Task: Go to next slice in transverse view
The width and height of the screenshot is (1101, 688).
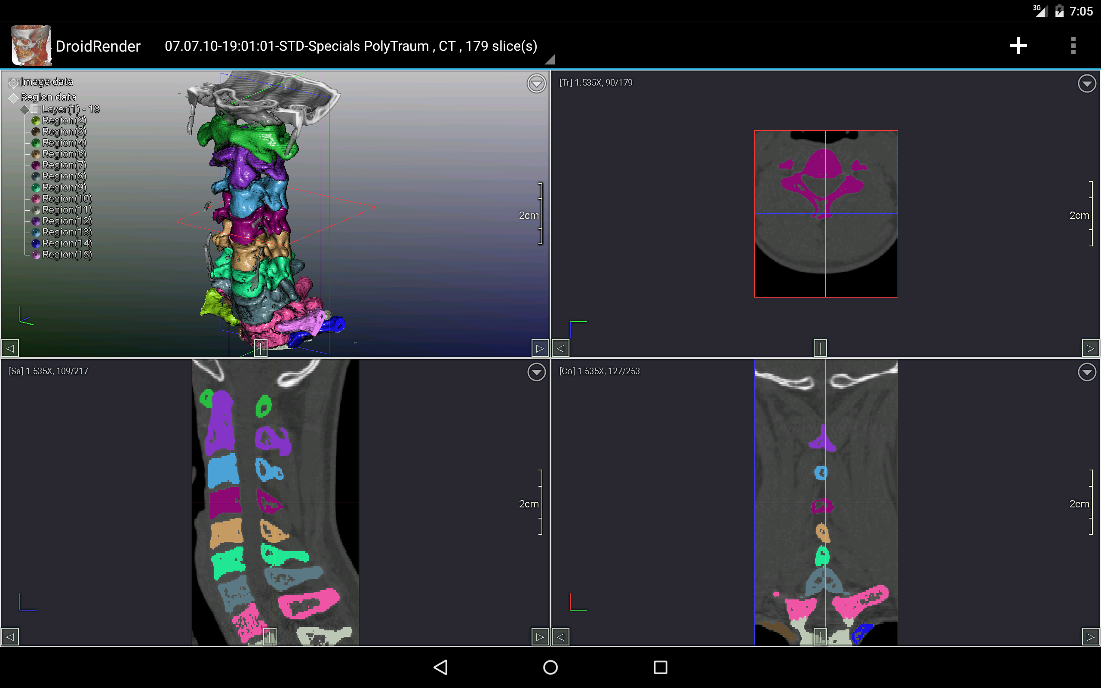Action: pyautogui.click(x=1091, y=349)
